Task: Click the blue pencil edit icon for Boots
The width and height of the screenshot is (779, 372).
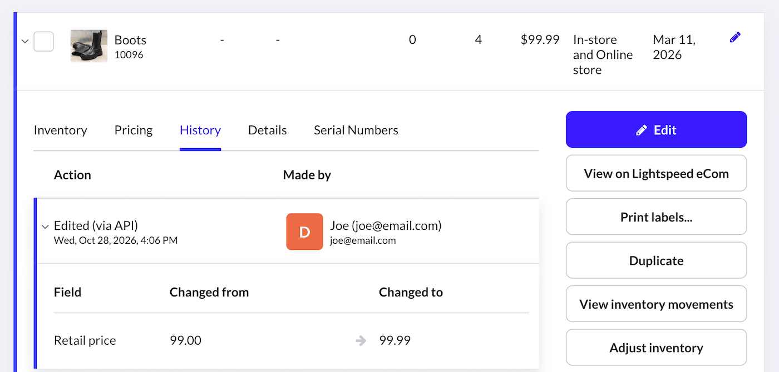Action: pyautogui.click(x=735, y=38)
